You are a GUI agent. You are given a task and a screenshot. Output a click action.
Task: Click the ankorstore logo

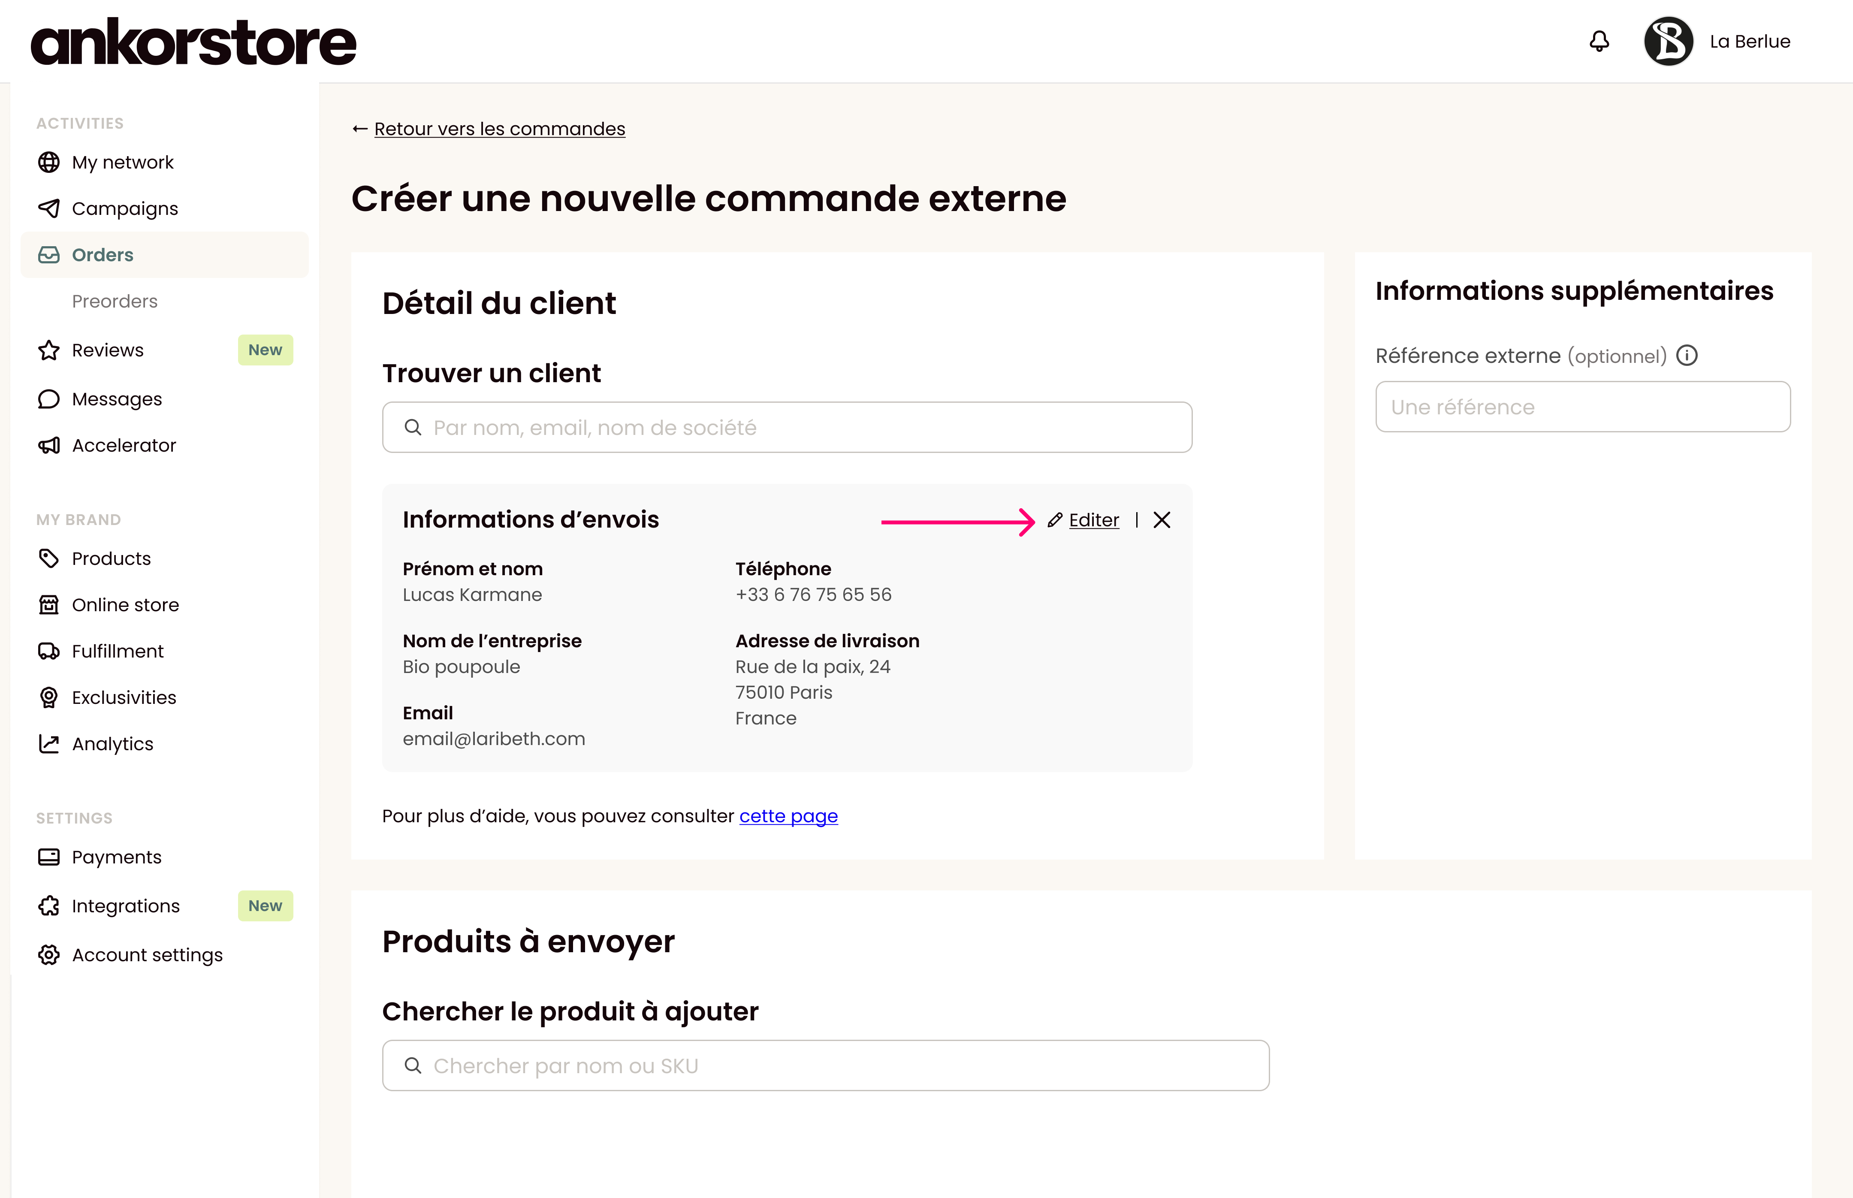pos(193,41)
